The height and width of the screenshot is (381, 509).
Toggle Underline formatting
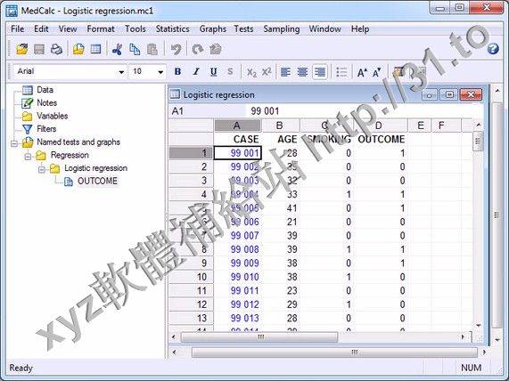(213, 72)
